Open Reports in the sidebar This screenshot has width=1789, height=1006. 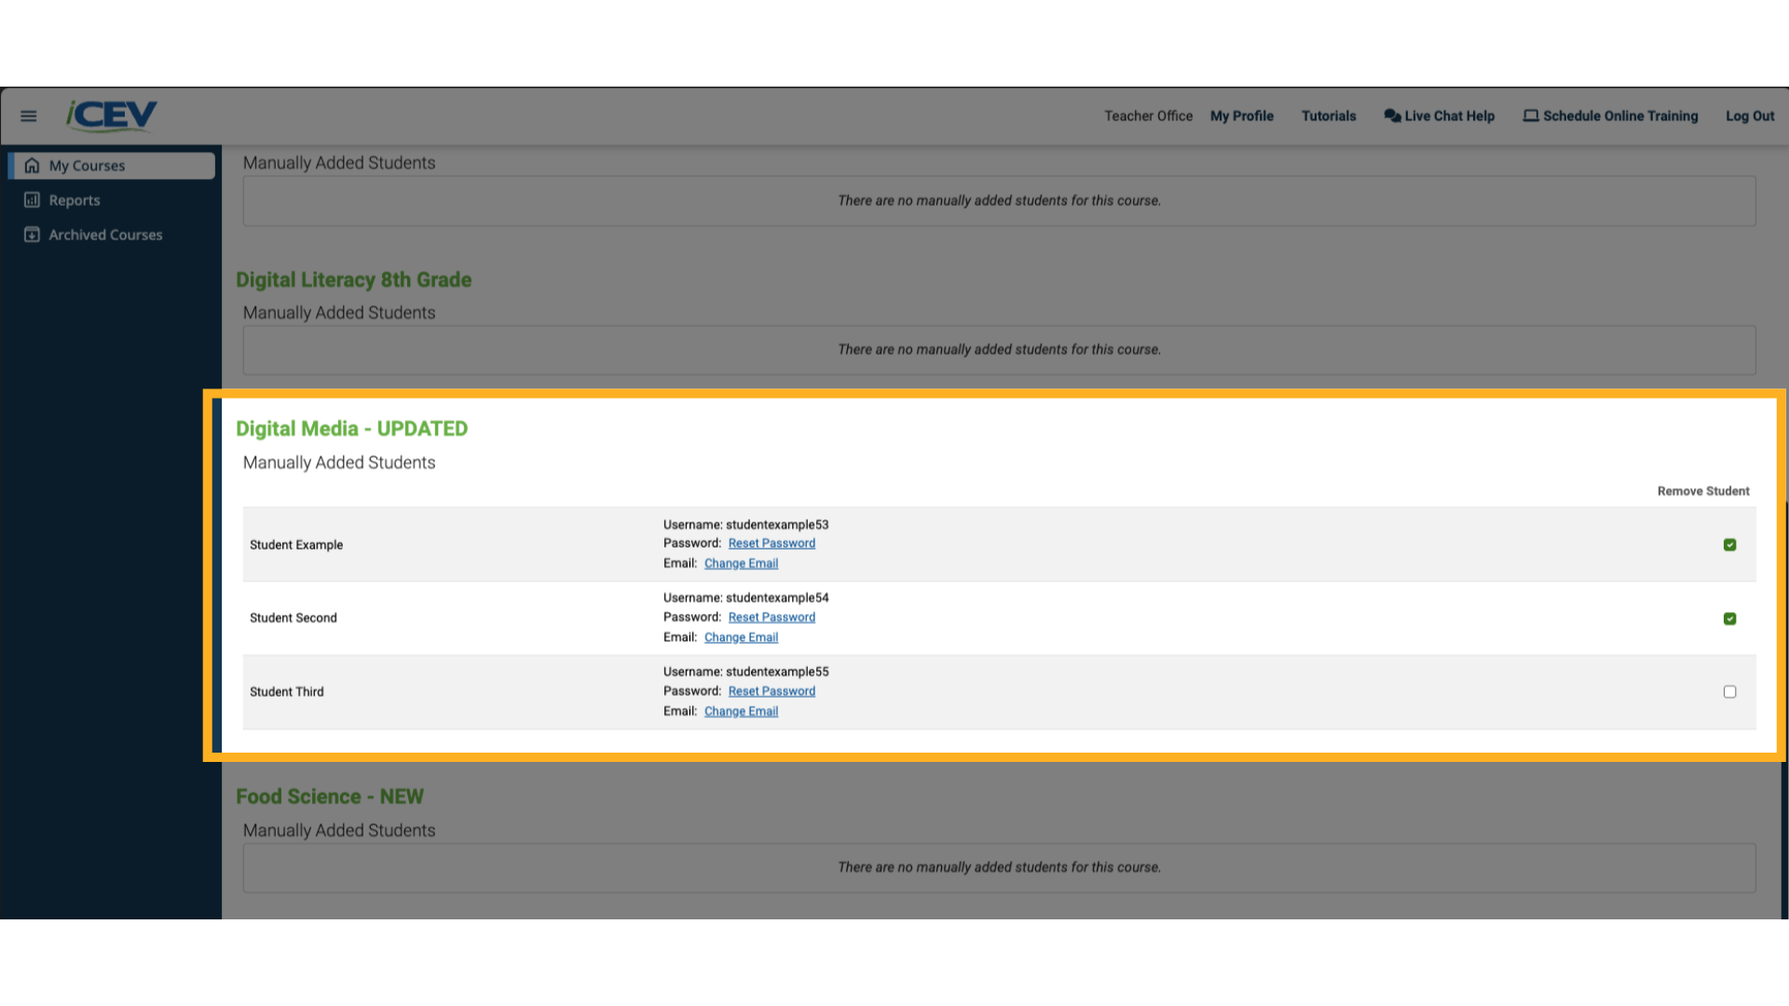pos(75,200)
